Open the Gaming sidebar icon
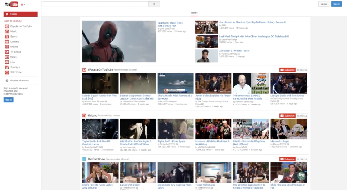Viewport: 347px width, 190px height. coord(7,42)
